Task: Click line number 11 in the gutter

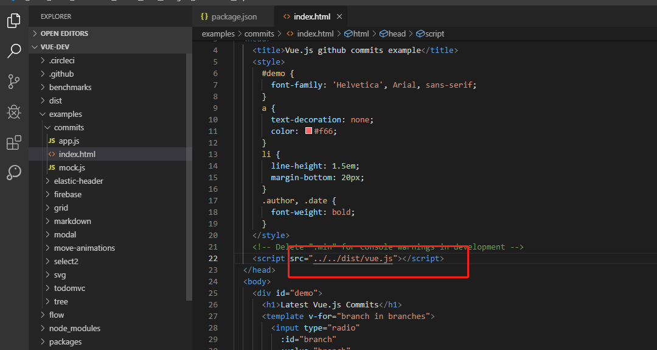Action: point(213,131)
